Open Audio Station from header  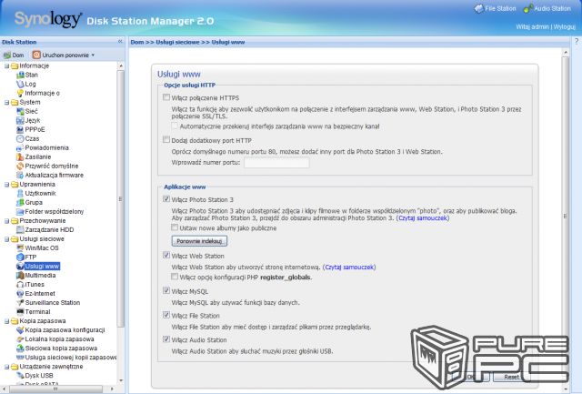547,8
